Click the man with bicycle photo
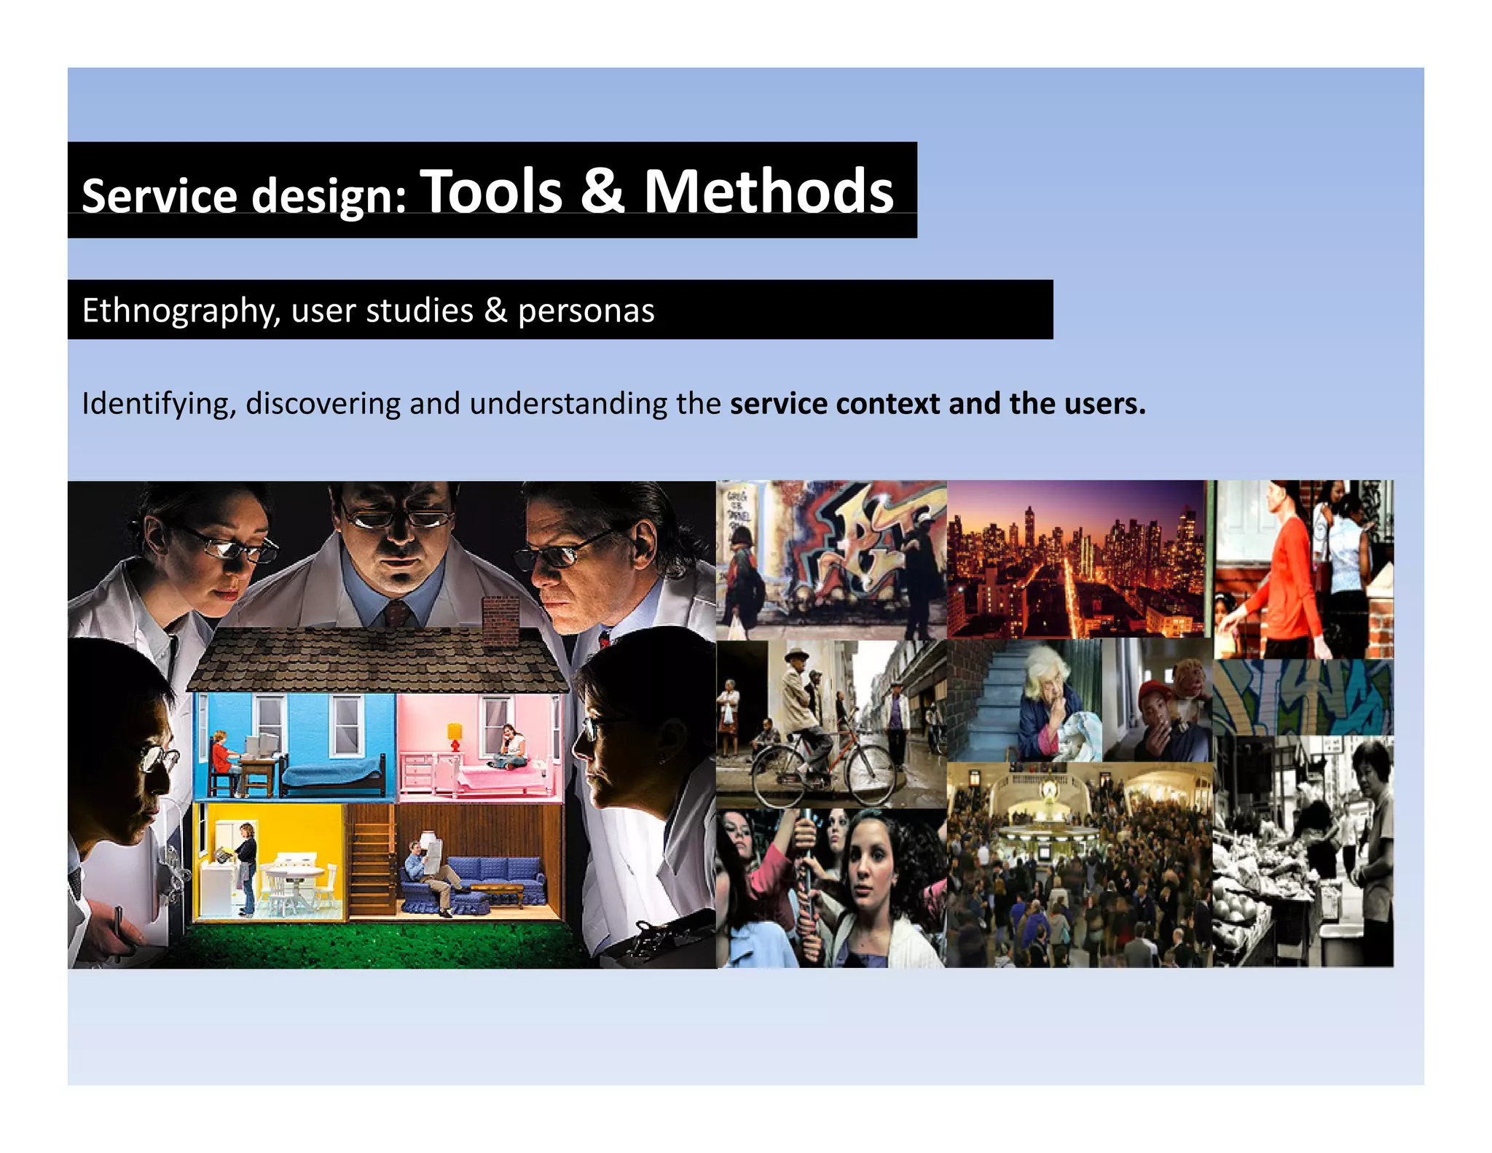The image size is (1492, 1153). point(831,724)
